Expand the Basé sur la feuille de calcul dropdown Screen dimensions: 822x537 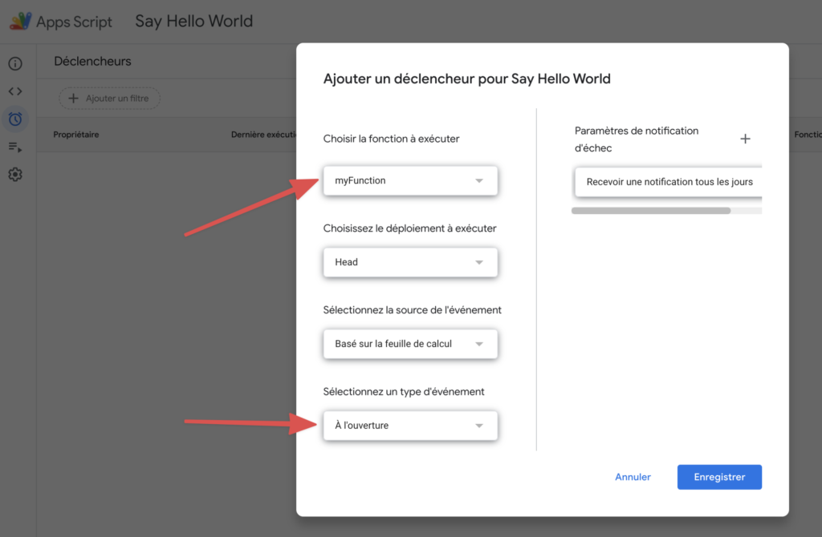(x=410, y=344)
